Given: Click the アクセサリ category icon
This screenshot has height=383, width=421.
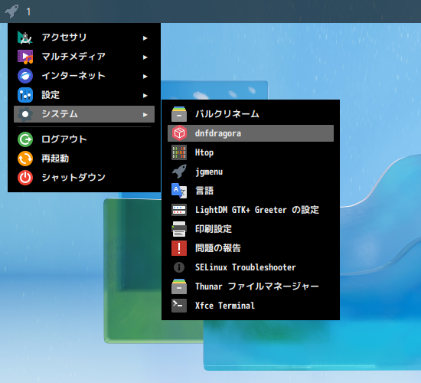Looking at the screenshot, I should pyautogui.click(x=25, y=38).
